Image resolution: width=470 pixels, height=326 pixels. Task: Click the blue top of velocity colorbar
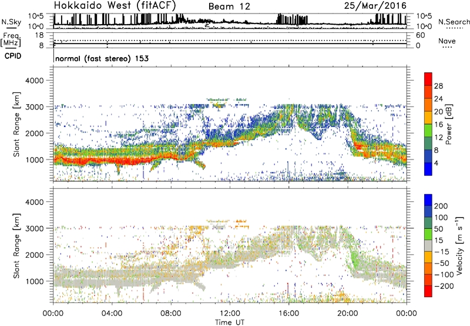coord(428,200)
